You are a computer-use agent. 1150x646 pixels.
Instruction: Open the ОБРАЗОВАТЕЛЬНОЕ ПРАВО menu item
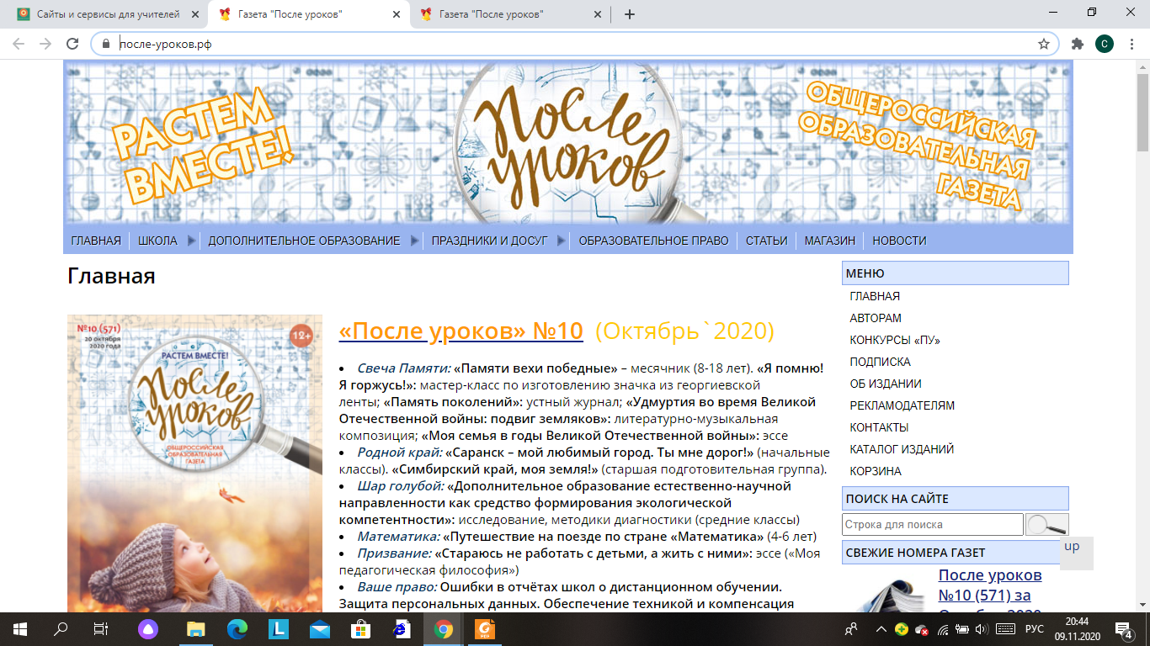(653, 241)
